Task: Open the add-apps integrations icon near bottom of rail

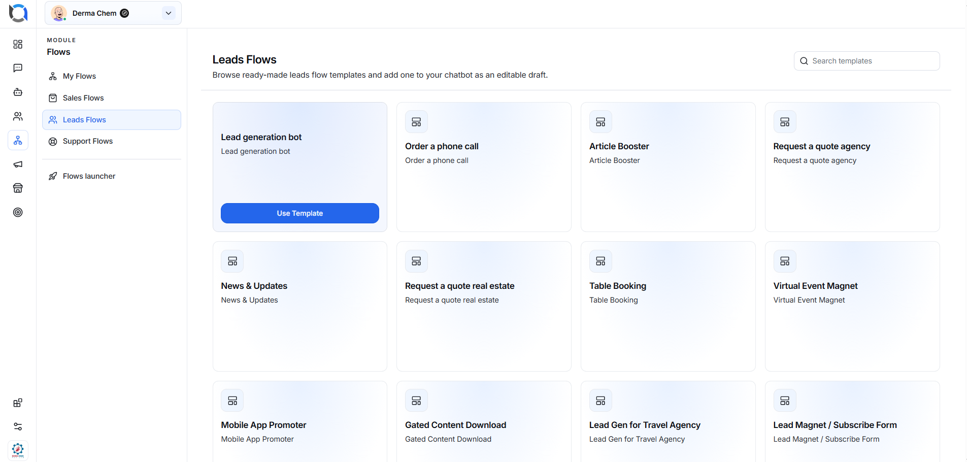Action: [x=18, y=403]
